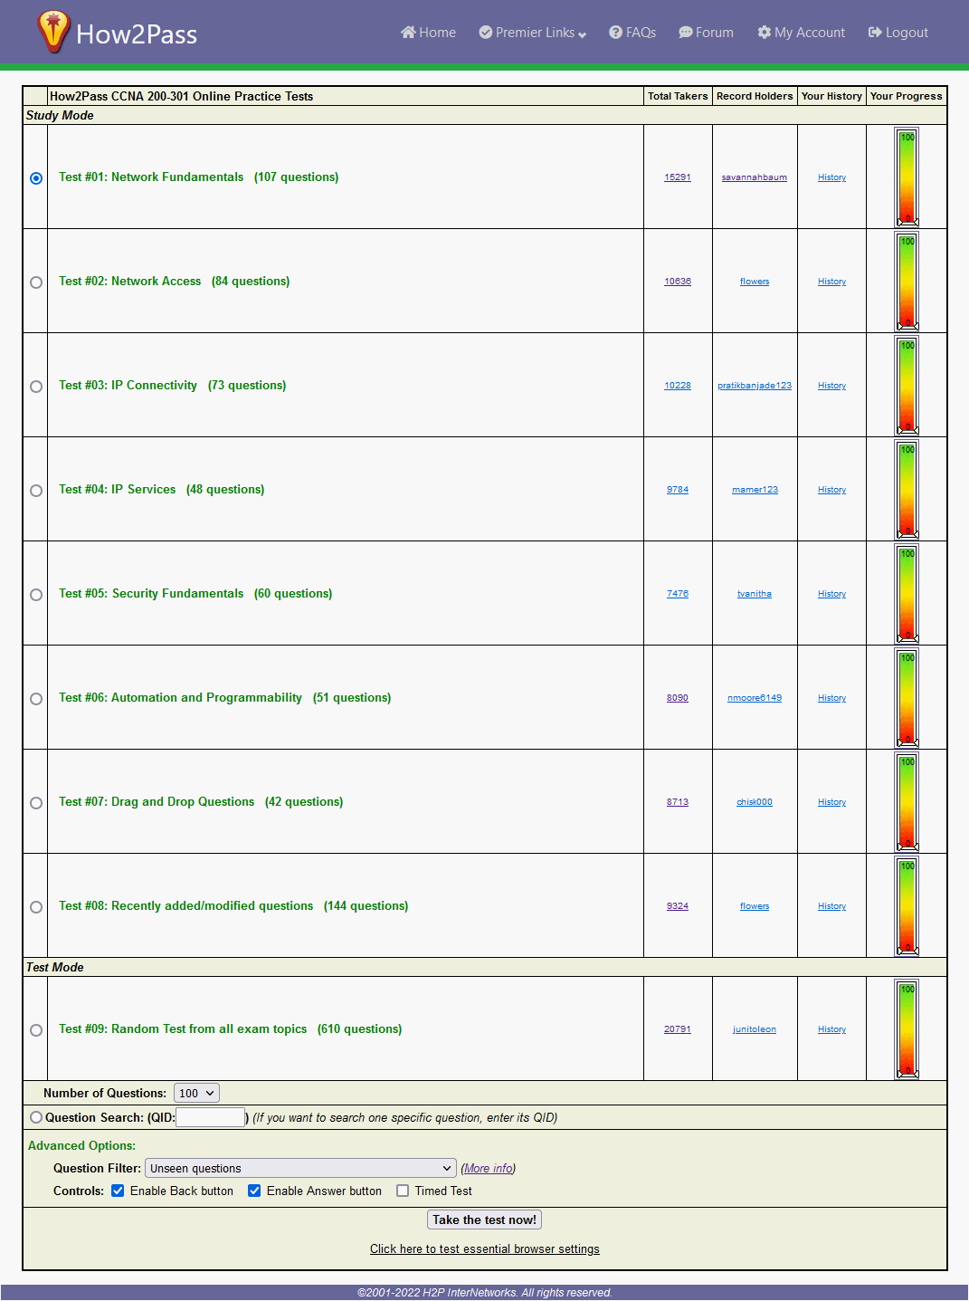Open record holder tvanitha link
Screen dimensions: 969x1301
(x=755, y=594)
